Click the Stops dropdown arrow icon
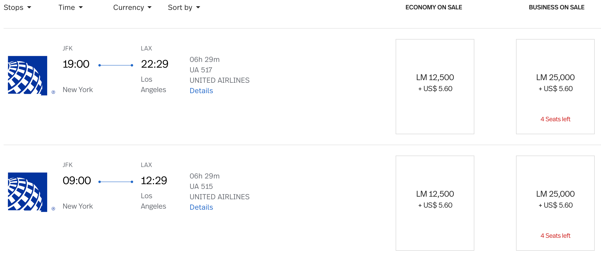 click(x=29, y=8)
